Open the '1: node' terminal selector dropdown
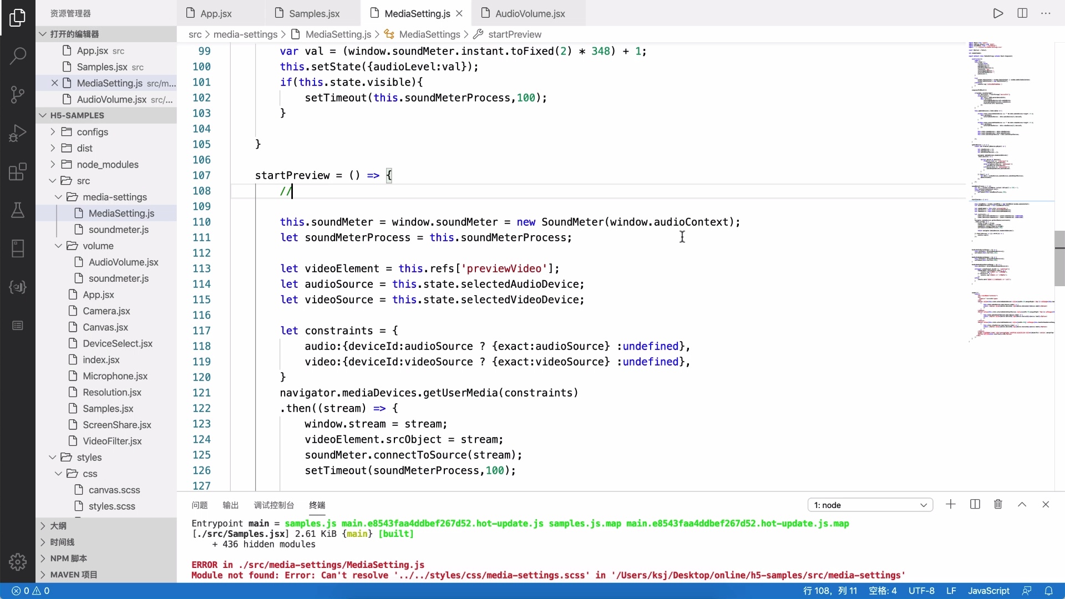Screen dimensions: 1065x599 coord(870,505)
